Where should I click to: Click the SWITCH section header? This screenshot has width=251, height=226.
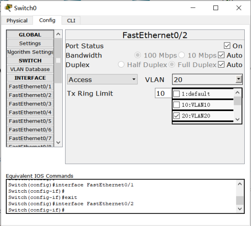[30, 60]
